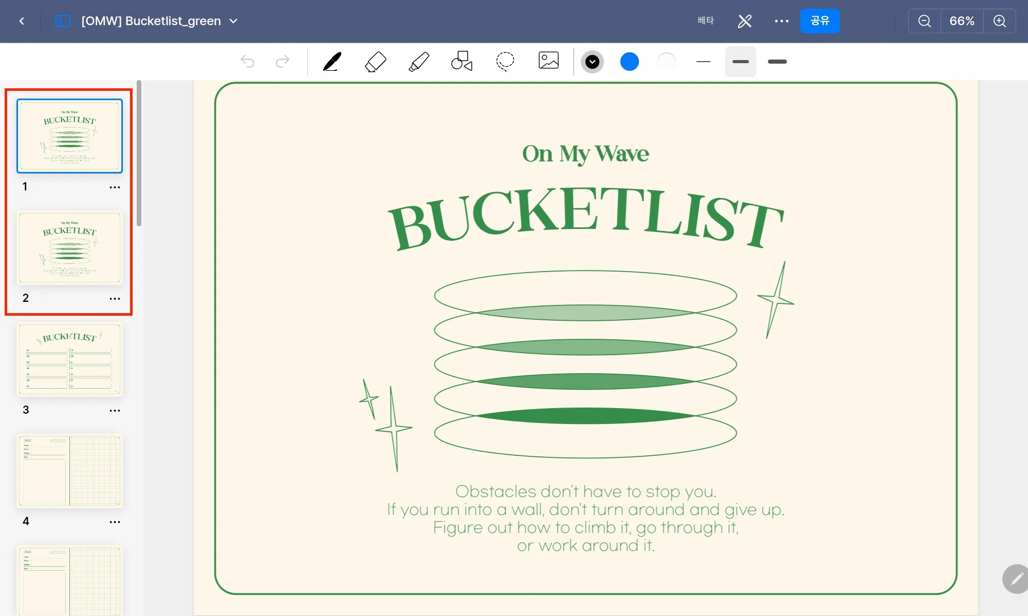
Task: Go back with the back arrow
Action: [x=22, y=21]
